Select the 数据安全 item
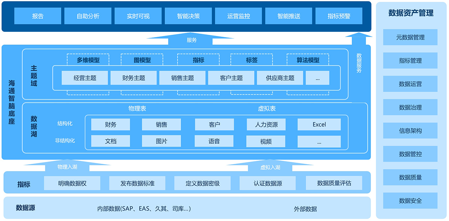This screenshot has height=221, width=449. [410, 200]
